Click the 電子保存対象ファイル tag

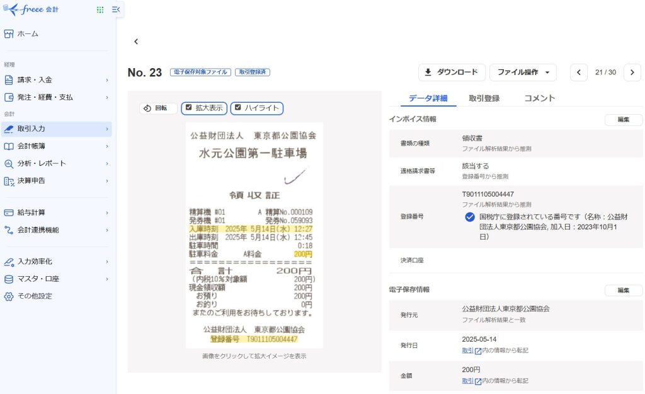(x=200, y=72)
